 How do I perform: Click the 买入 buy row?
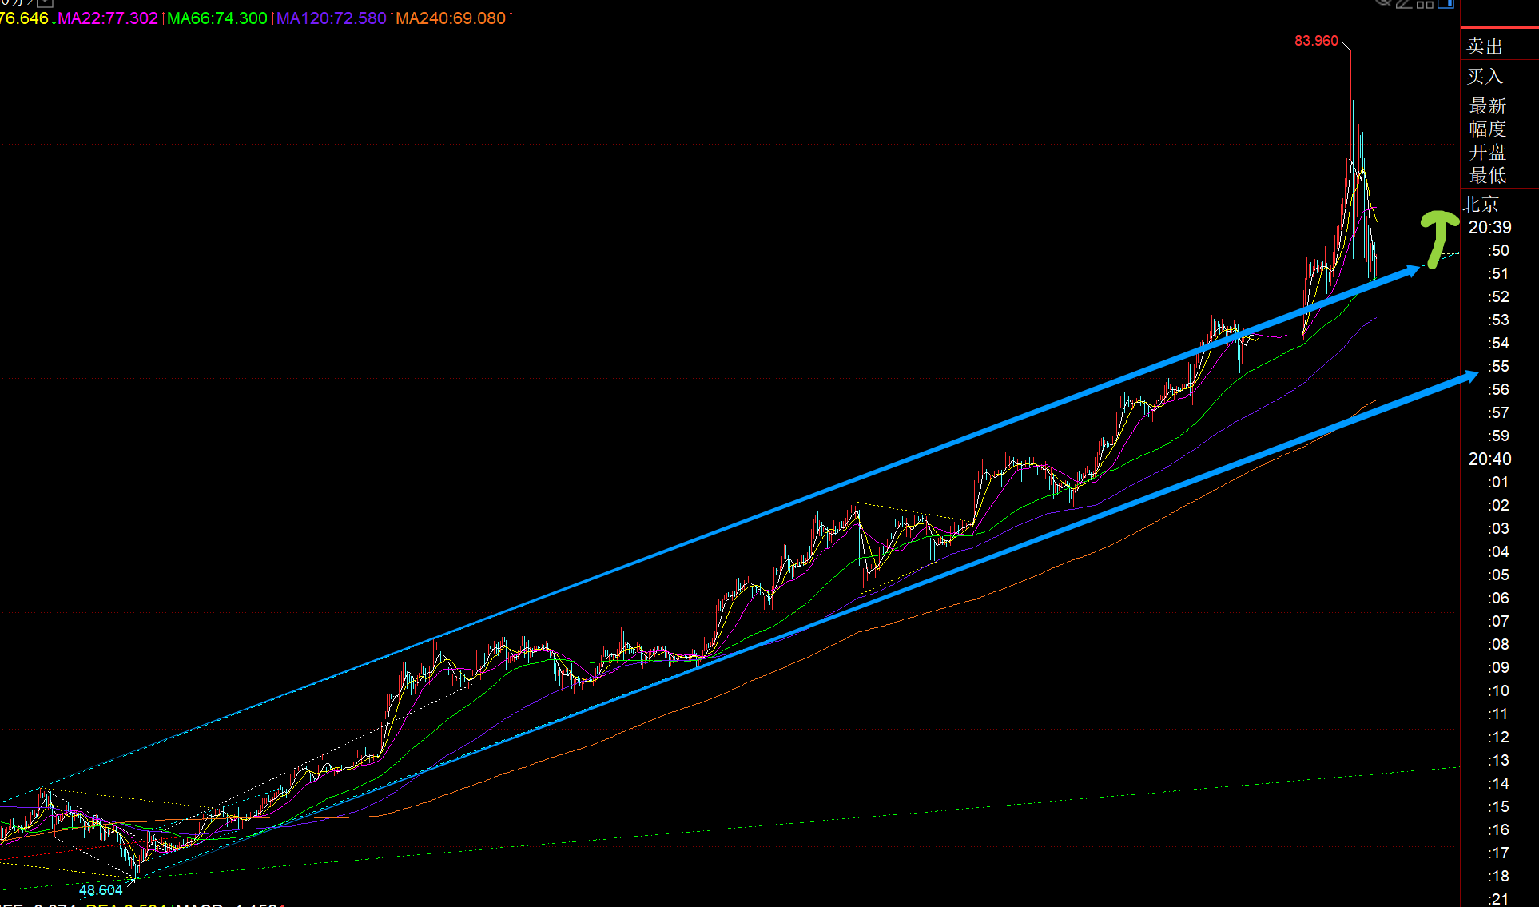[x=1485, y=77]
